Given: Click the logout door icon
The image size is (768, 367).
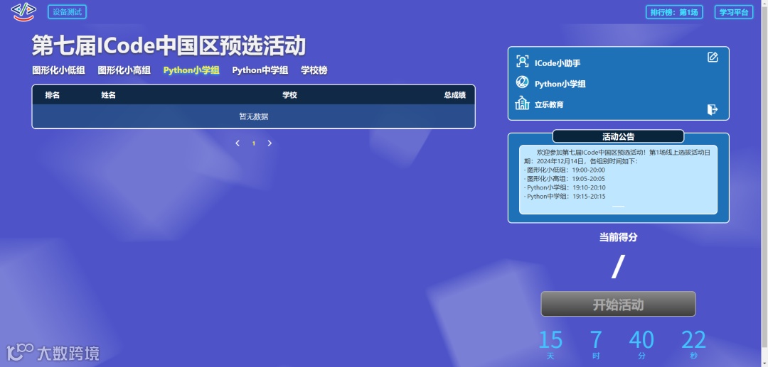Looking at the screenshot, I should point(713,109).
